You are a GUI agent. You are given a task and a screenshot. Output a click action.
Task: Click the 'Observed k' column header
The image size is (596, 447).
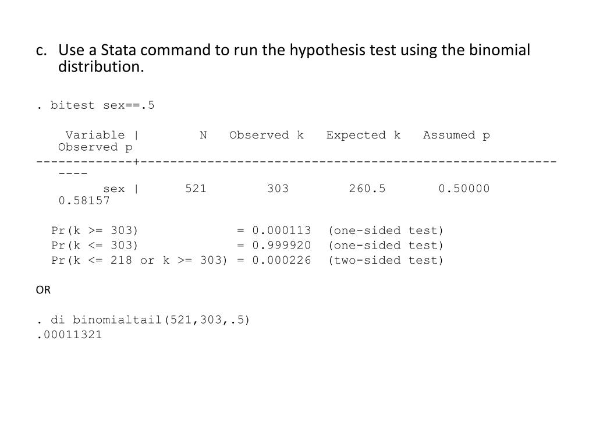(267, 135)
